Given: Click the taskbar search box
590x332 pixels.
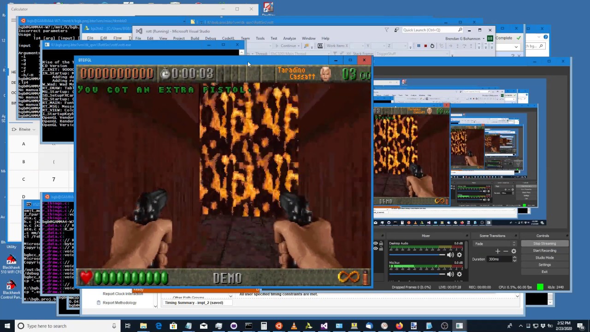Looking at the screenshot, I should (x=67, y=326).
